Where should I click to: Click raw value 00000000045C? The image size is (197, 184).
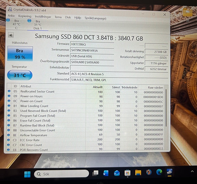[153, 102]
